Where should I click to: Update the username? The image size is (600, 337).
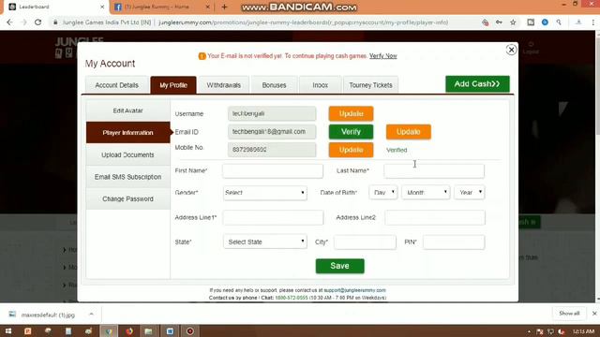click(351, 113)
